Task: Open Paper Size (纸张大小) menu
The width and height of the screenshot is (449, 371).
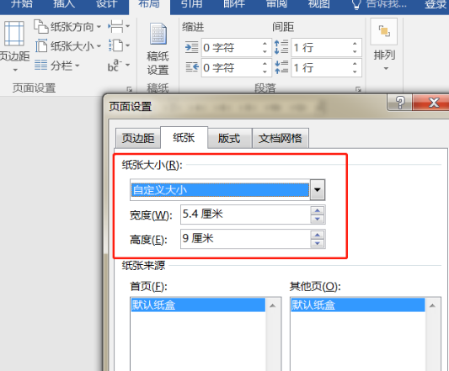Action: (x=68, y=46)
